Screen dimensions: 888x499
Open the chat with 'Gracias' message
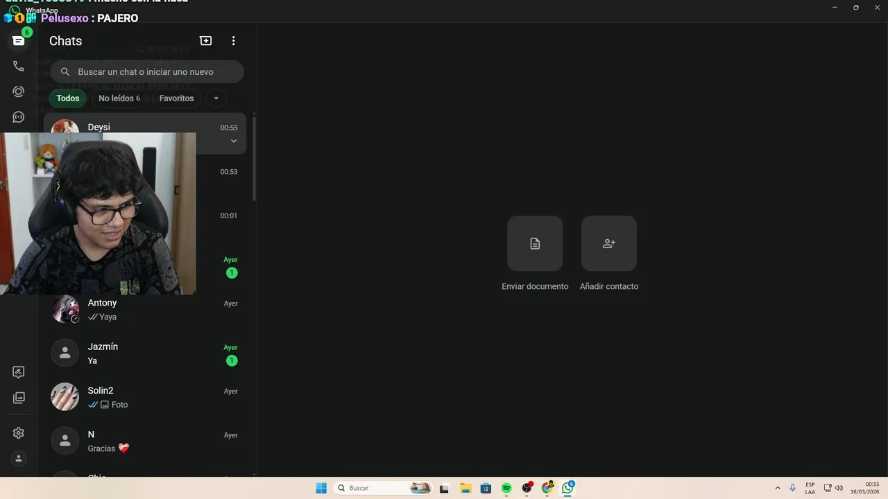coord(145,441)
